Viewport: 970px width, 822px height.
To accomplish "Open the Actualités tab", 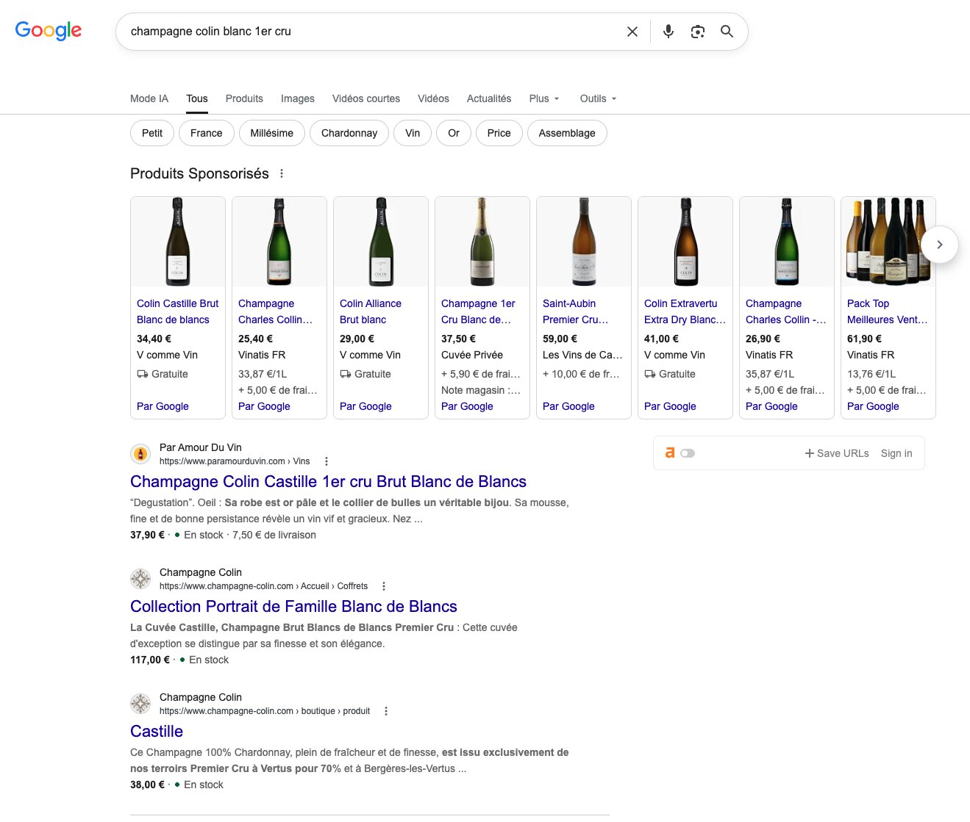I will (489, 98).
